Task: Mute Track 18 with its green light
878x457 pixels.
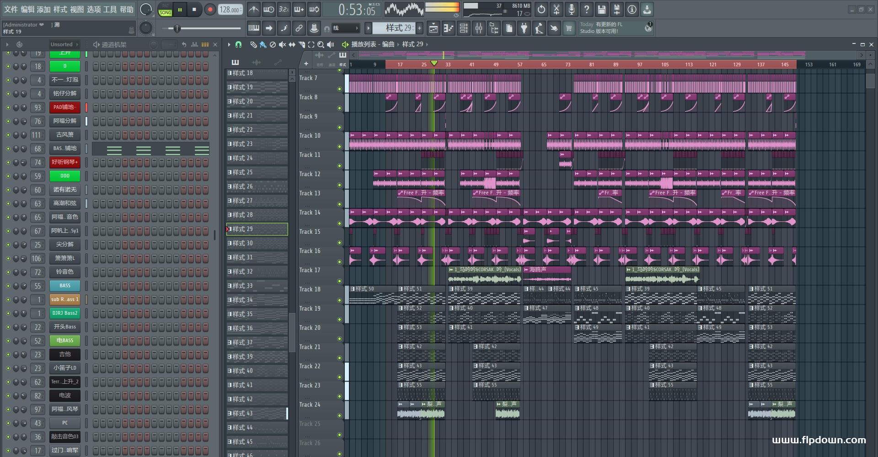Action: click(x=339, y=300)
